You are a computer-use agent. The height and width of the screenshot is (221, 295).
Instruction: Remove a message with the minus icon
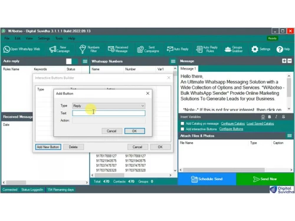tap(290, 61)
